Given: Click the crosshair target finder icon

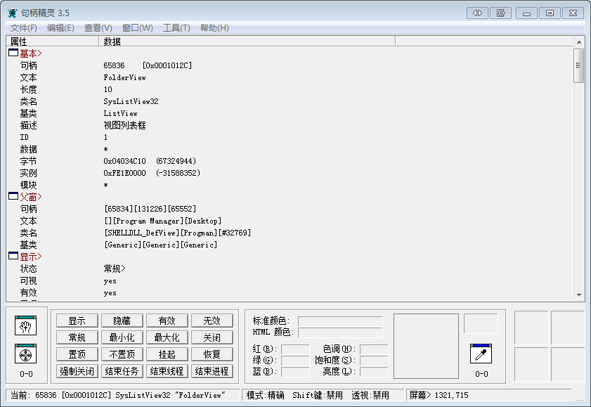Looking at the screenshot, I should (25, 354).
